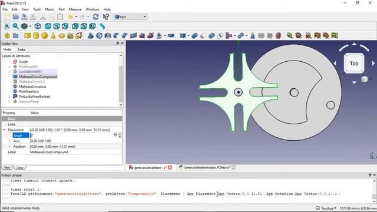Collapse the Placement property group
Viewport: 377px width, 212px height.
[4, 130]
